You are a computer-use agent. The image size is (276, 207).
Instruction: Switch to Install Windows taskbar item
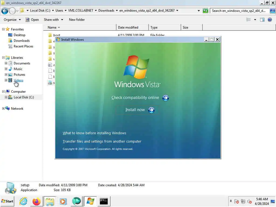coord(90,201)
